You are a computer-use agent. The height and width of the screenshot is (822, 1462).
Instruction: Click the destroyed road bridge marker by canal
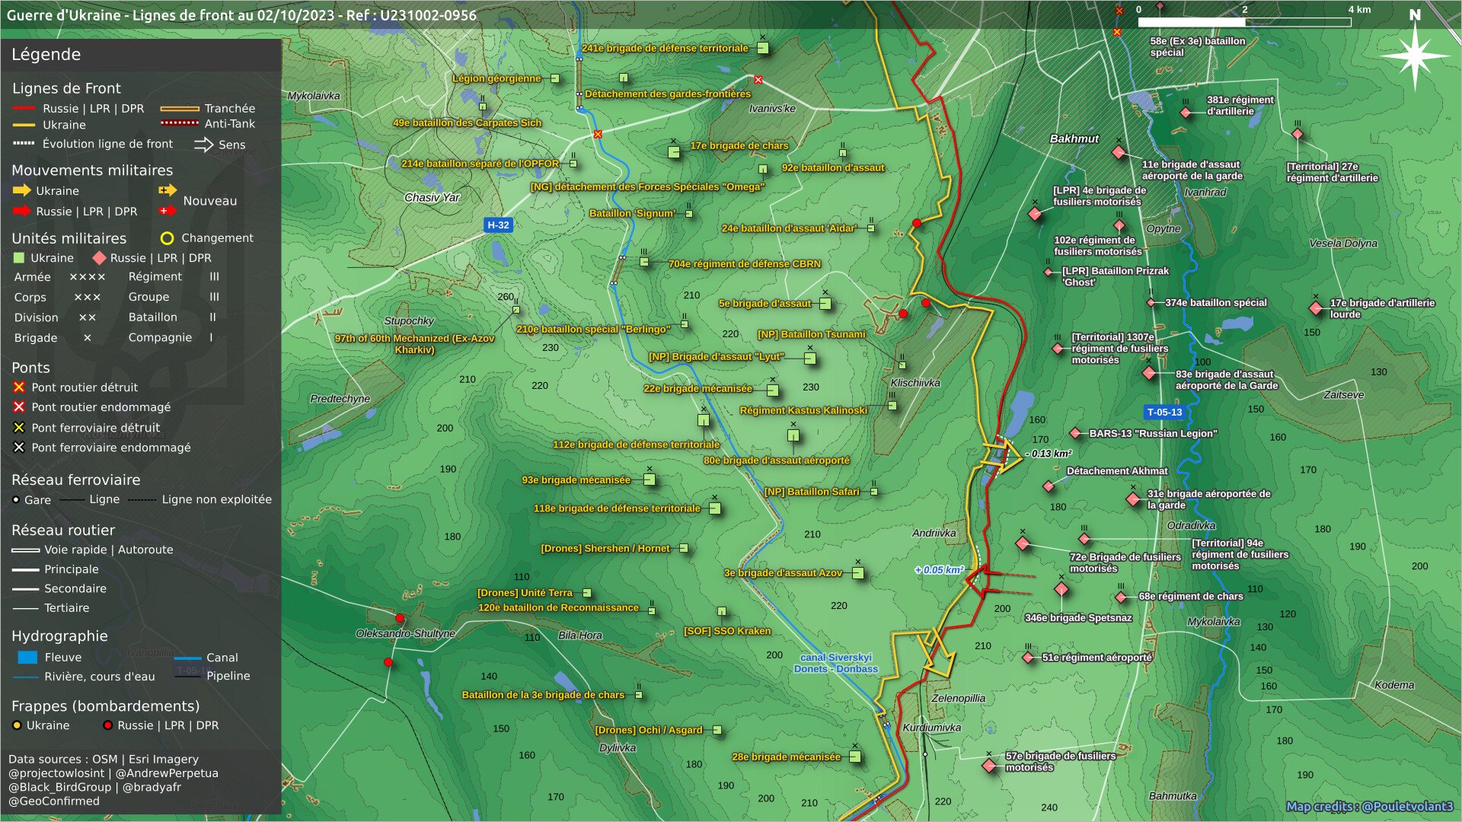pyautogui.click(x=598, y=134)
